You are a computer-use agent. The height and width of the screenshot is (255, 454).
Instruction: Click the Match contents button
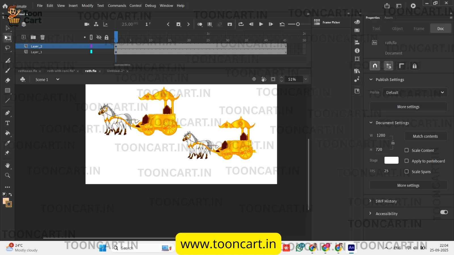point(425,136)
